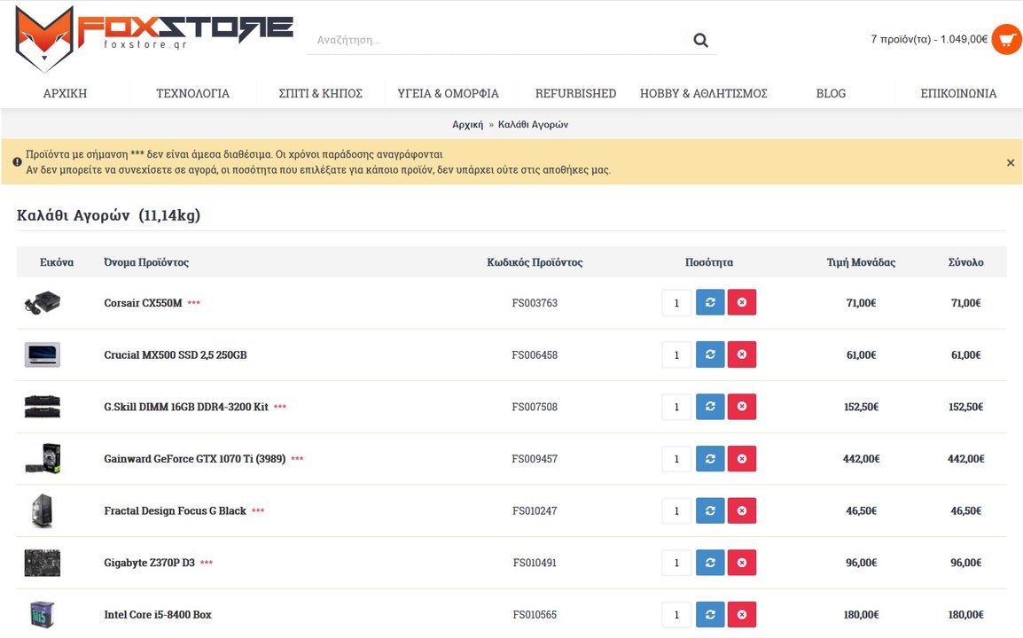
Task: Refresh quantity for Intel Core i5-8400 Box
Action: click(710, 614)
